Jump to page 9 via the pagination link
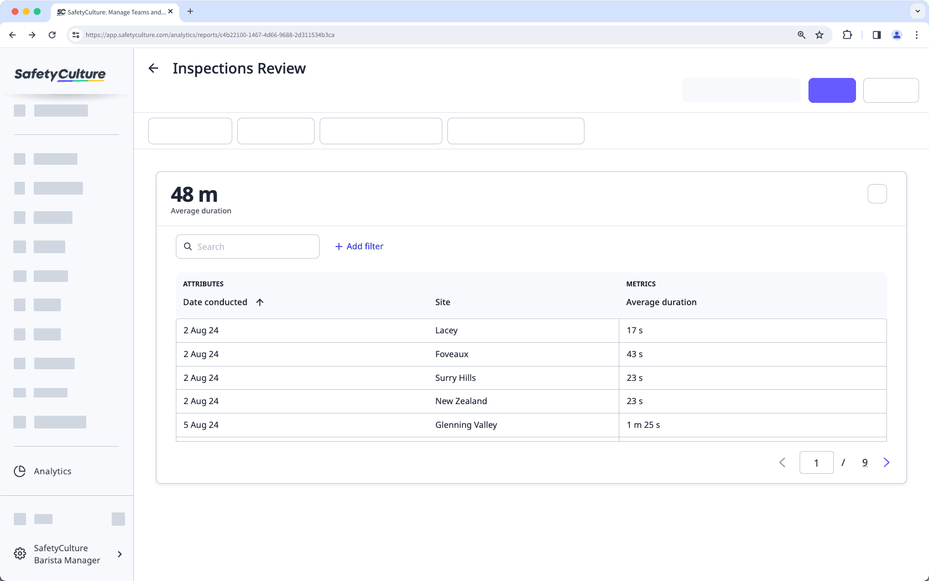This screenshot has height=581, width=929. point(865,462)
